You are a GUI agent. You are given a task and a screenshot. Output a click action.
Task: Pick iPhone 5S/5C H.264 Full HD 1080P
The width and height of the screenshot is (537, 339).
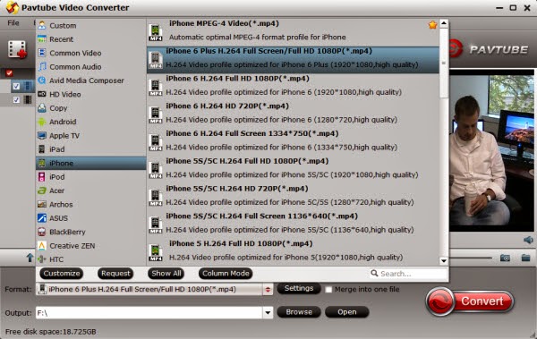[293, 170]
